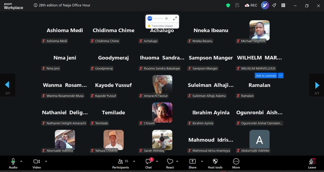Go to the previous participant page
The width and height of the screenshot is (324, 172).
point(7,85)
